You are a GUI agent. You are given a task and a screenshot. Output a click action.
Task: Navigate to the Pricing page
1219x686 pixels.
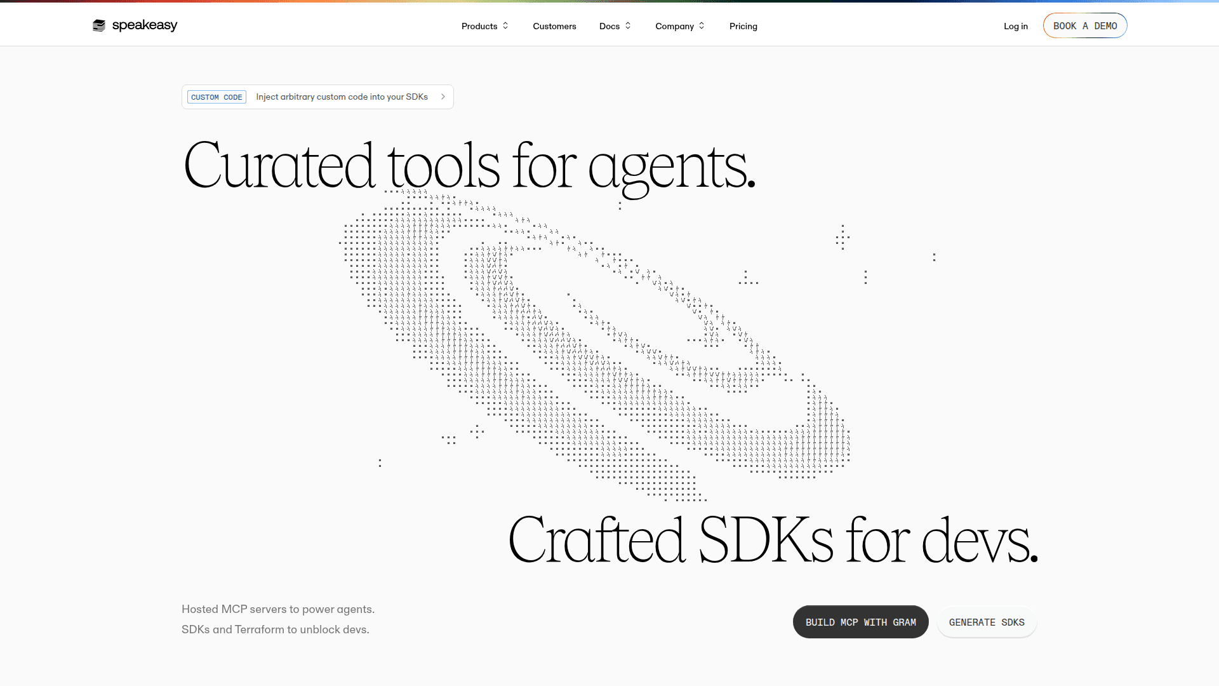[743, 26]
